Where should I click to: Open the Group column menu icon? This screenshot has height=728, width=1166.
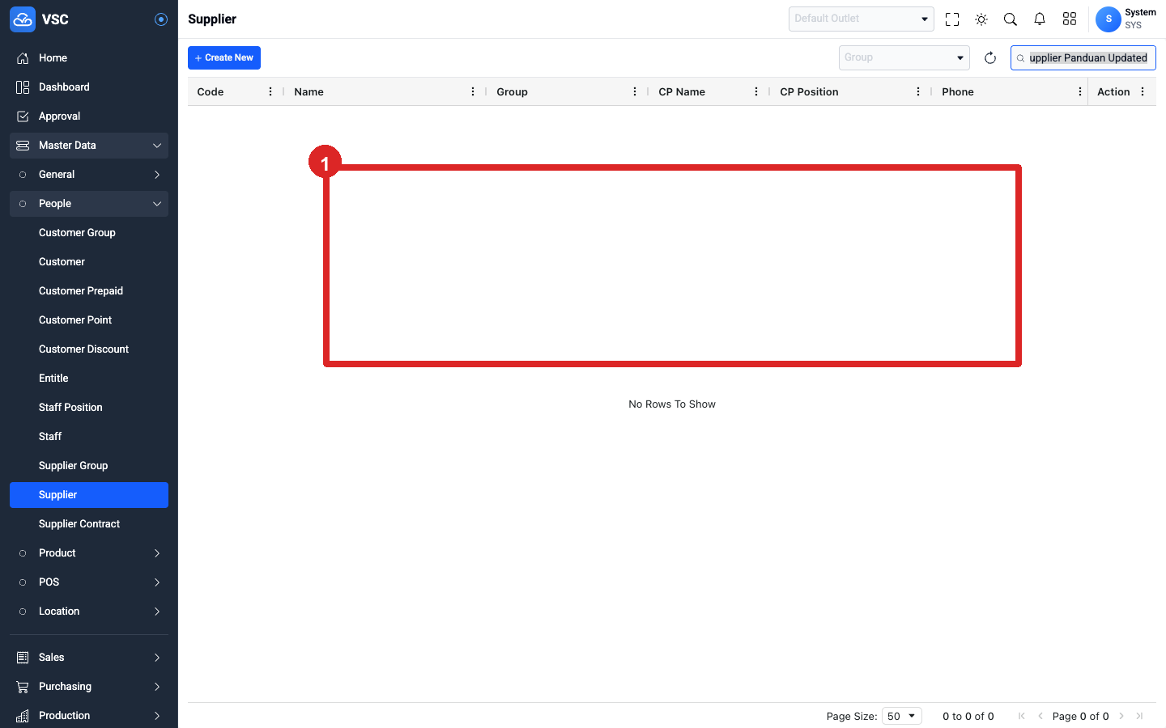point(635,92)
